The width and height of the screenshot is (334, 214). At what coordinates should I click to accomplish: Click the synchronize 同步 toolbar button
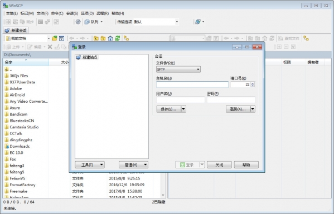(x=27, y=22)
